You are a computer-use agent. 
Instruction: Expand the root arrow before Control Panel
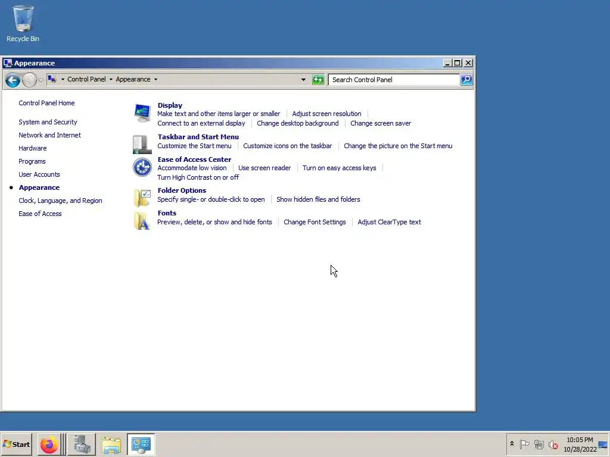click(63, 79)
